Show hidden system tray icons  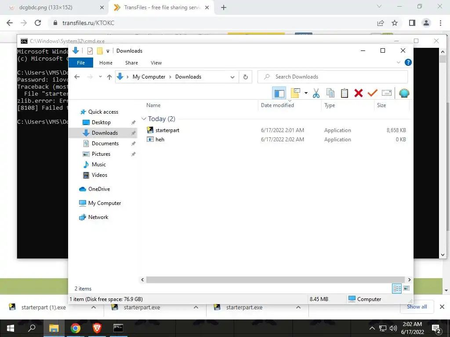coord(372,328)
